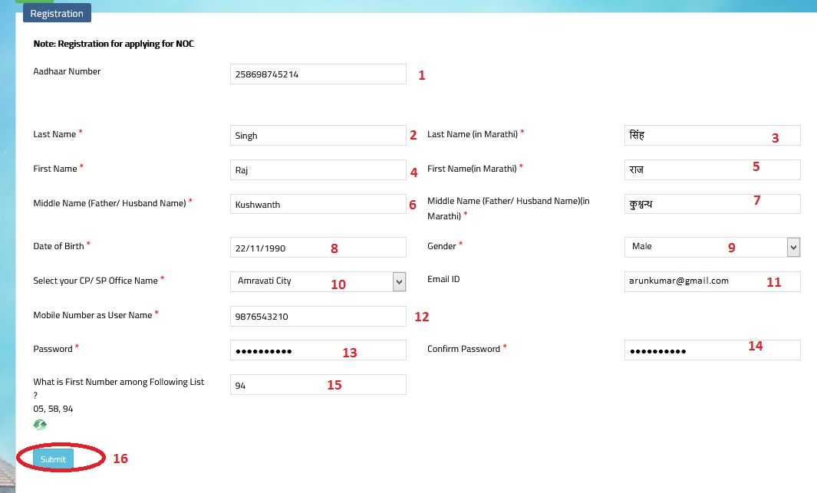817x493 pixels.
Task: Click the Amravati City dropdown arrow
Action: point(399,281)
